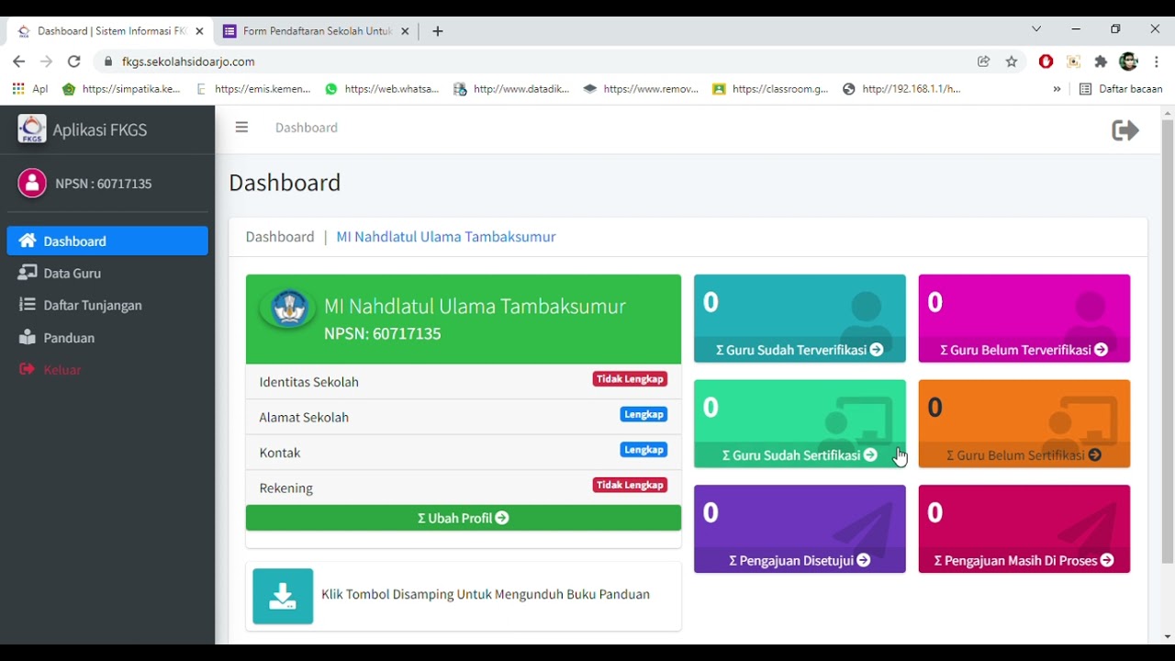Click scrollbar down arrow
Image resolution: width=1175 pixels, height=661 pixels.
[1168, 637]
